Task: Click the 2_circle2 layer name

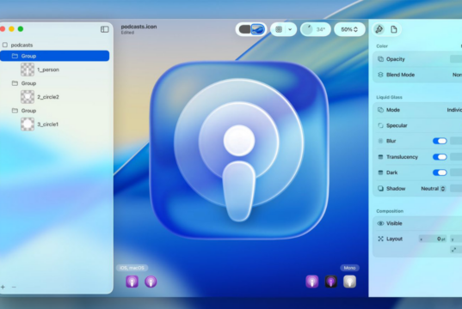Action: 48,97
